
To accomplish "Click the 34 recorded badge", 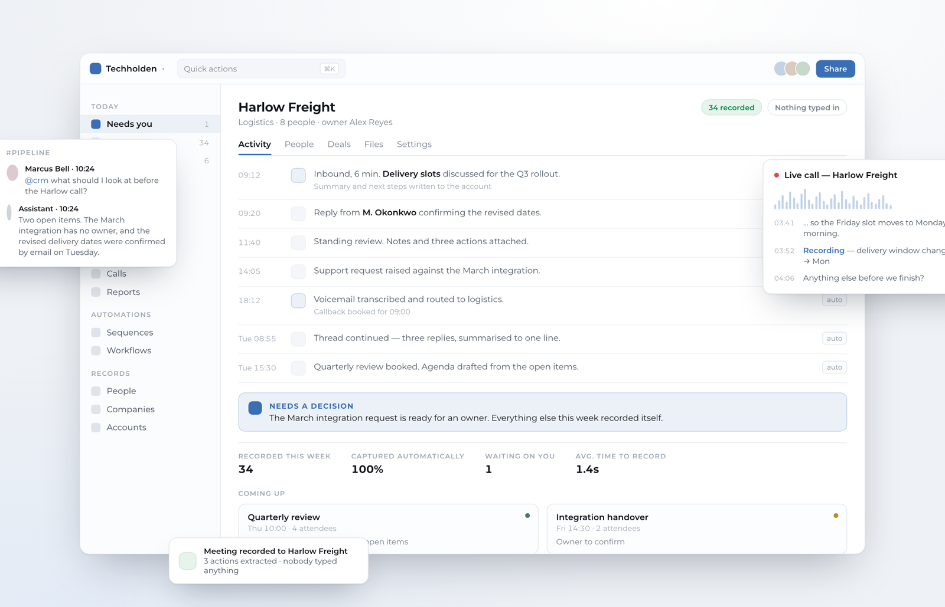I will pos(731,107).
